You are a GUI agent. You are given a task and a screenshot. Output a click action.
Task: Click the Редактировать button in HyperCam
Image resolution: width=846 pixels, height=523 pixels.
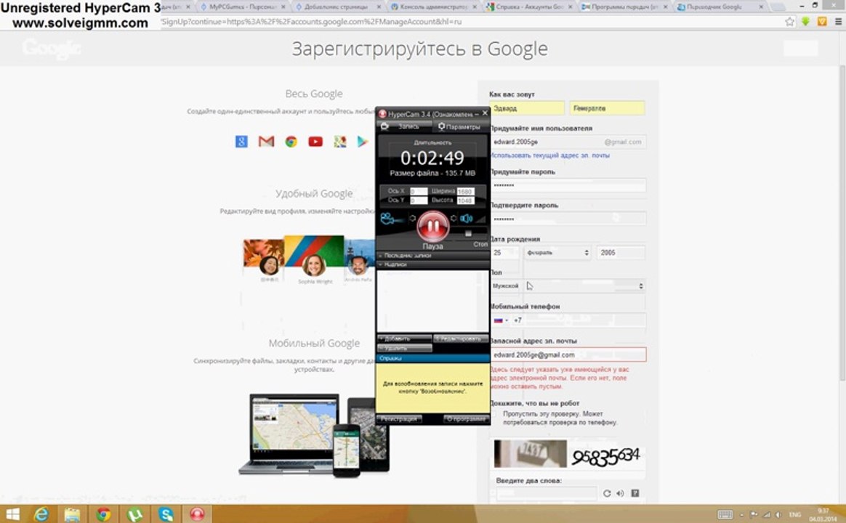tap(461, 338)
